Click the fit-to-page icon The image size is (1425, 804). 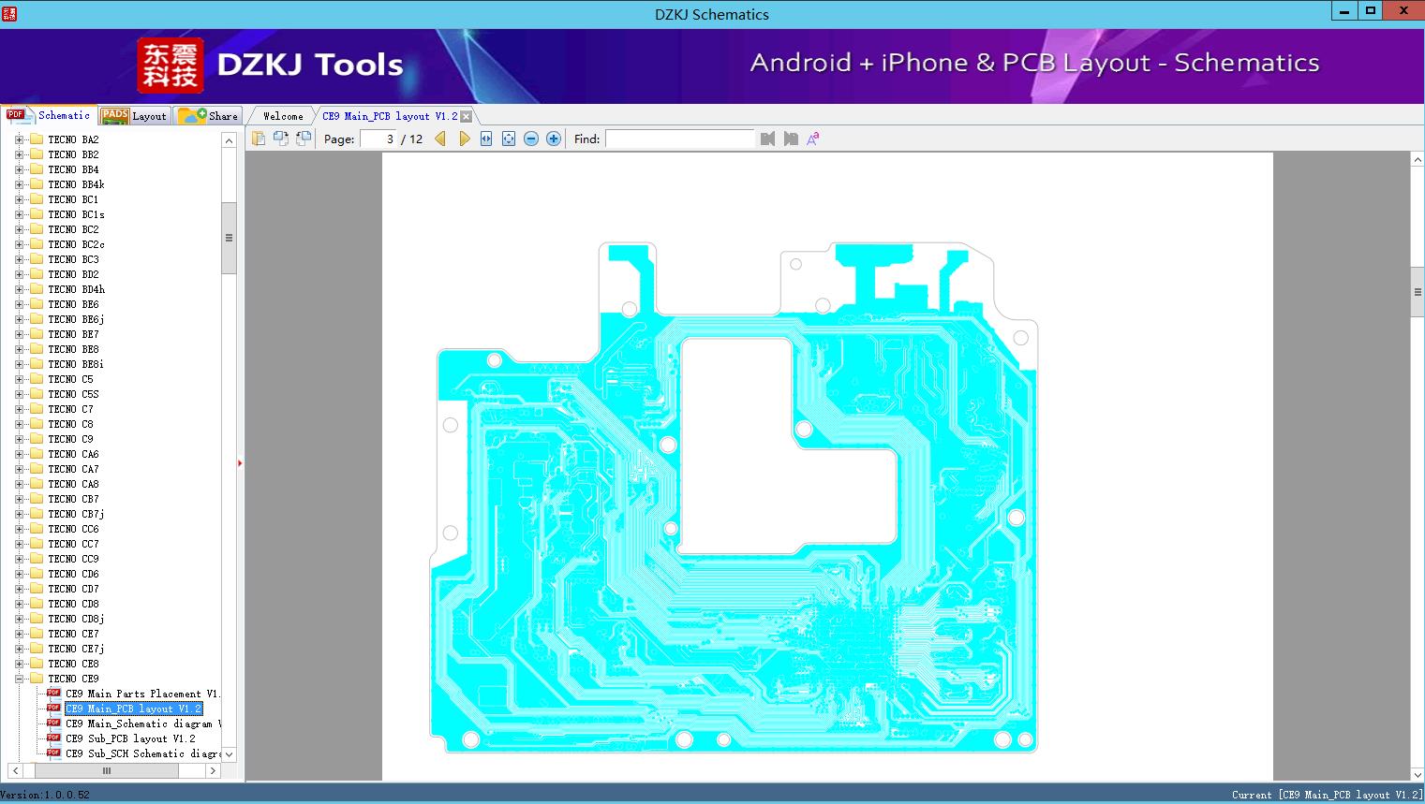pyautogui.click(x=509, y=139)
